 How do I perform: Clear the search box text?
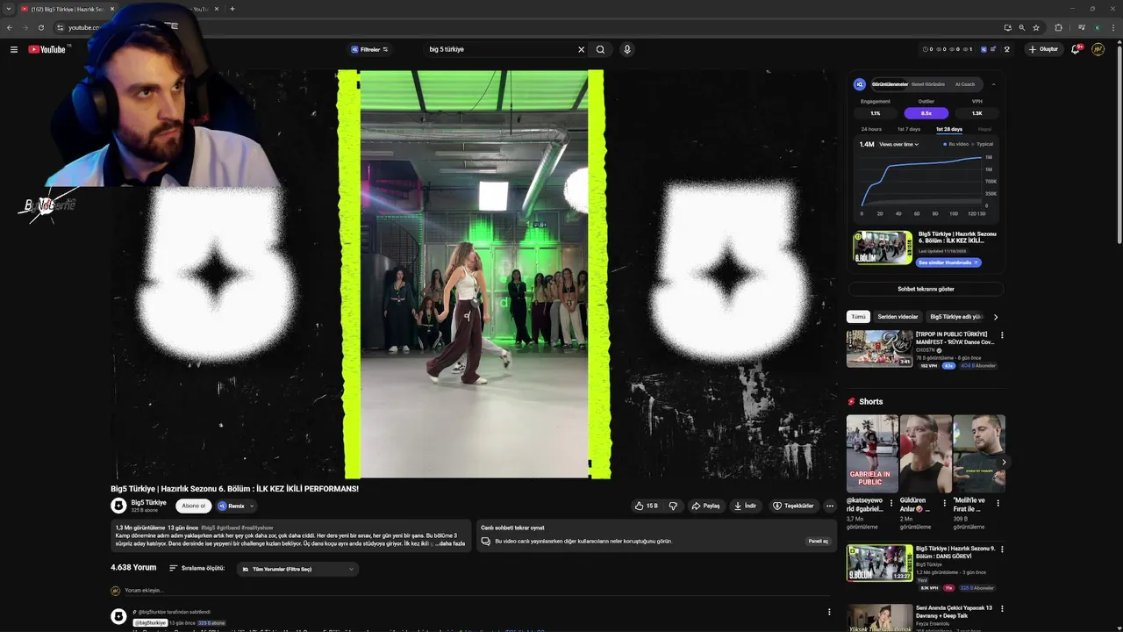tap(581, 49)
